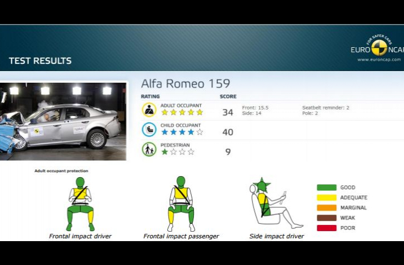The width and height of the screenshot is (404, 265).
Task: Select the Adult Occupant yellow star rating
Action: (182, 112)
